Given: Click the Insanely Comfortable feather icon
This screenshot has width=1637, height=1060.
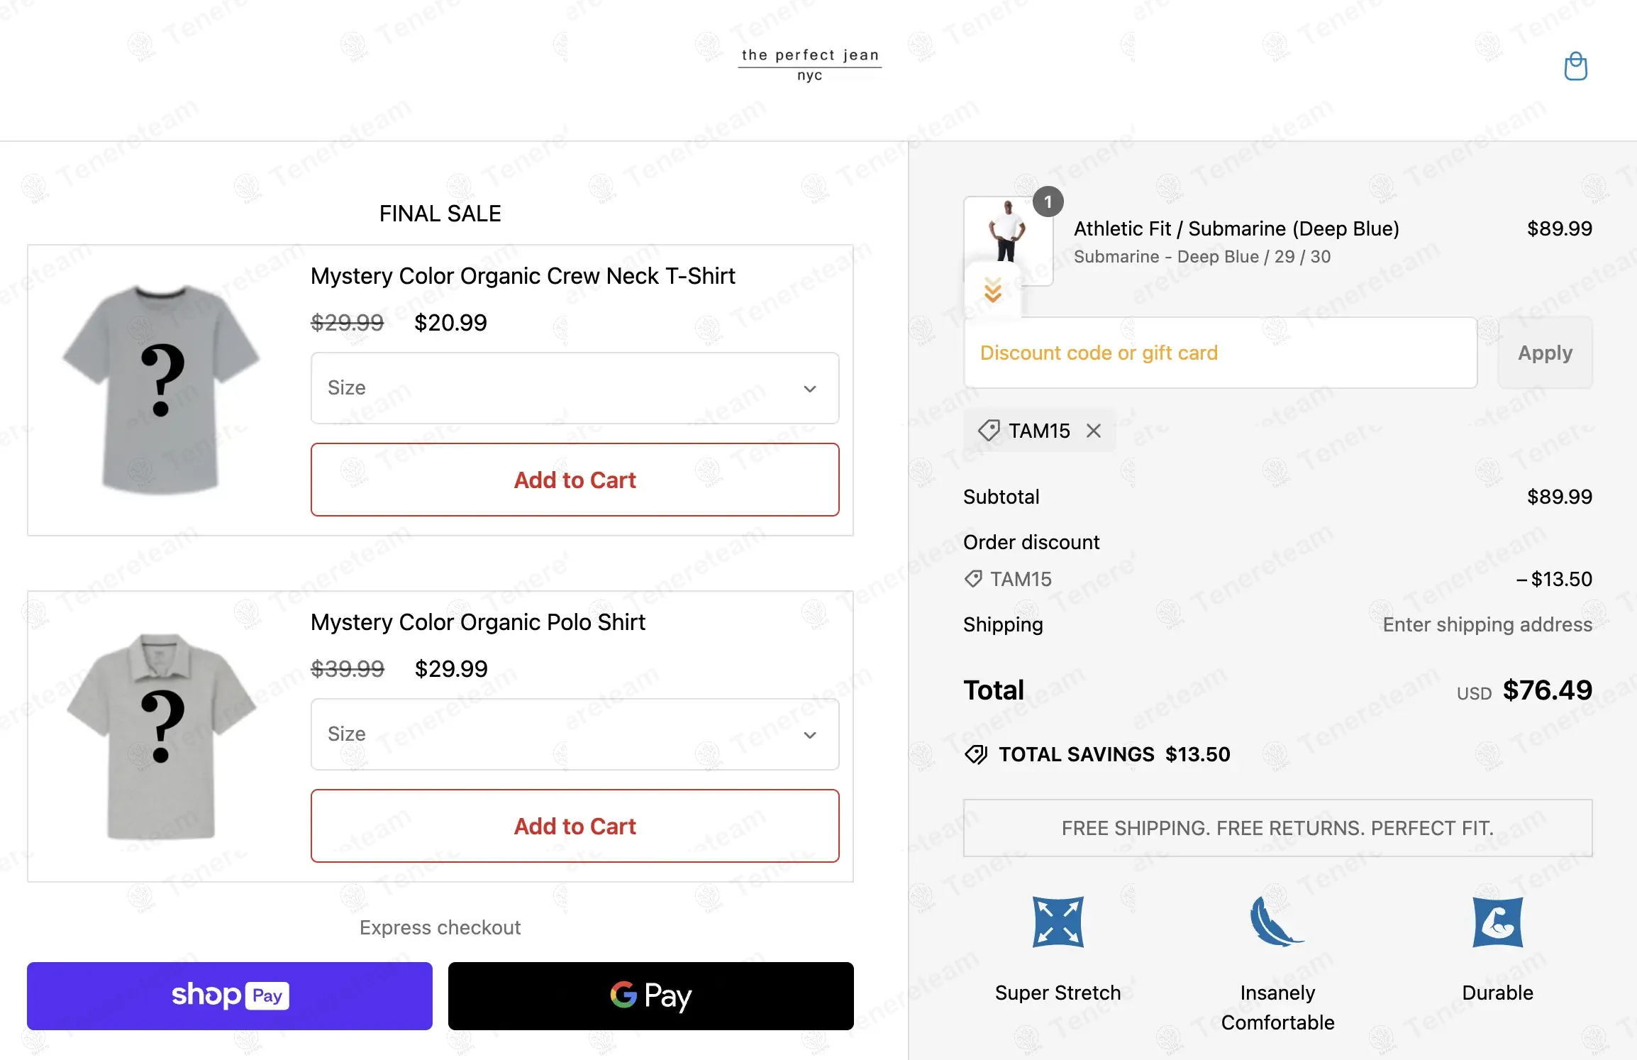Looking at the screenshot, I should 1276,922.
